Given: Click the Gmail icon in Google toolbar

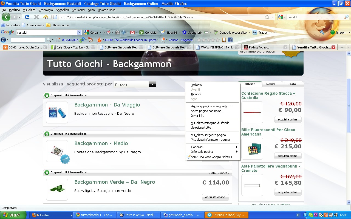Looking at the screenshot, I should click(x=132, y=32).
